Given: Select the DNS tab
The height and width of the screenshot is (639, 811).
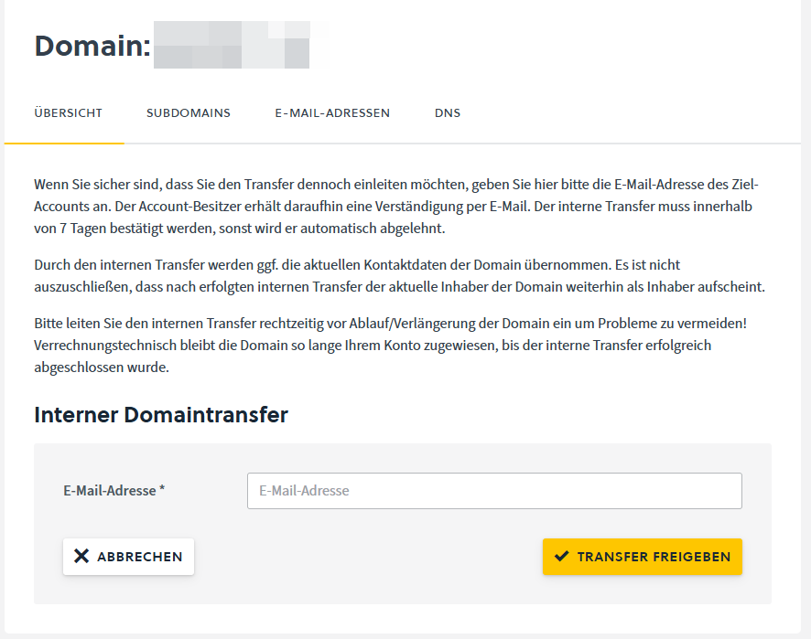Looking at the screenshot, I should tap(448, 113).
